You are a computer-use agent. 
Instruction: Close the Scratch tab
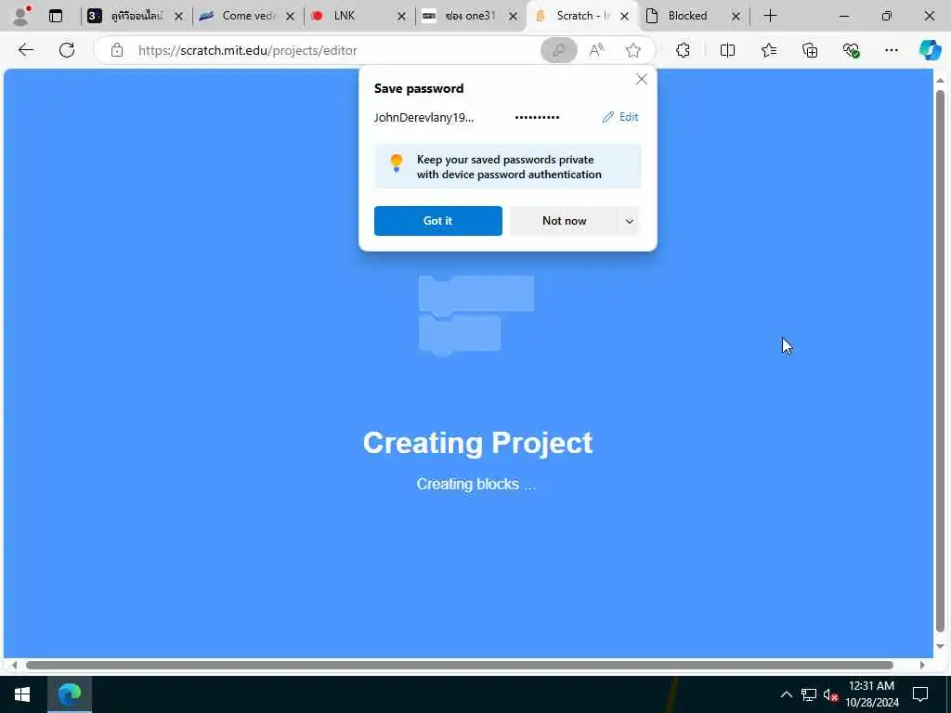pyautogui.click(x=625, y=17)
